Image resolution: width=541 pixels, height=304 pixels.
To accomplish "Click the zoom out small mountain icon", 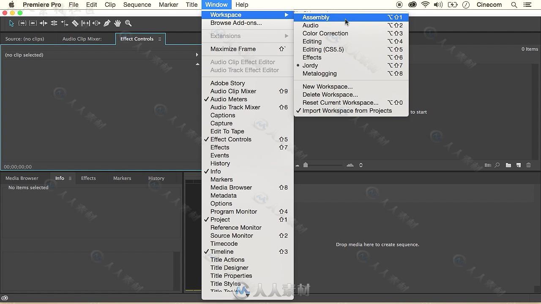I will (297, 165).
